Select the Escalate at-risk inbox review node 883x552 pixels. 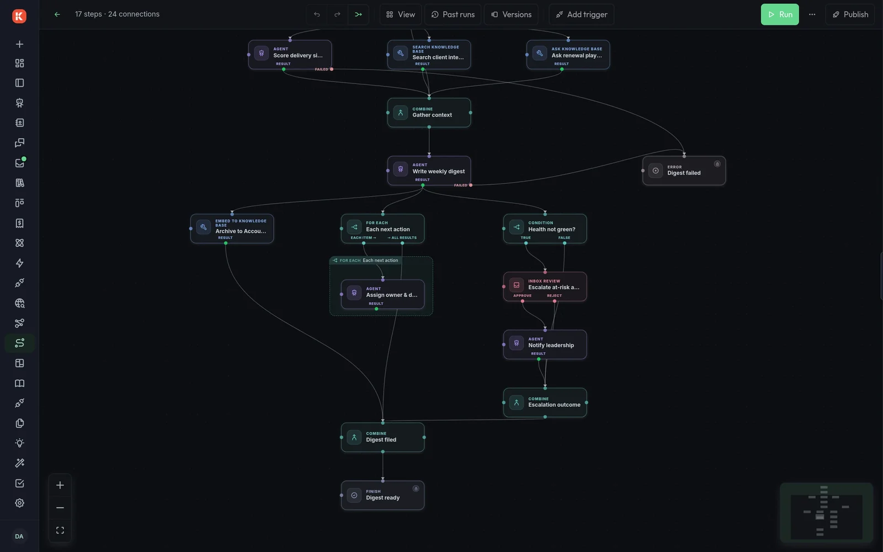pyautogui.click(x=545, y=286)
